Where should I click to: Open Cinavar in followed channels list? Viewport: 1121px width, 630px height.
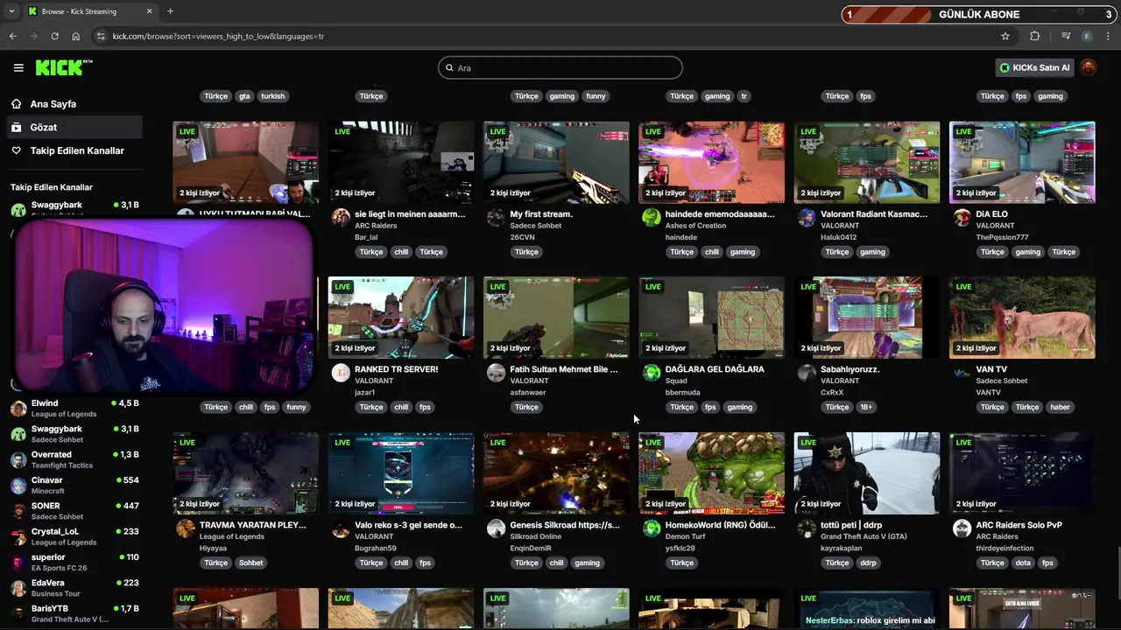[74, 485]
